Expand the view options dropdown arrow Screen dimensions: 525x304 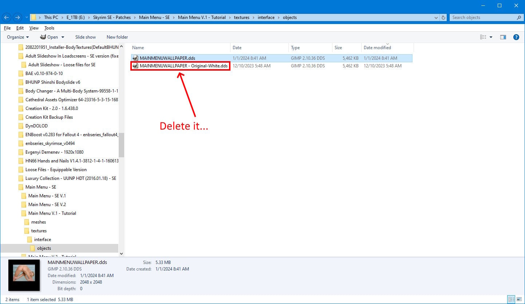point(491,37)
